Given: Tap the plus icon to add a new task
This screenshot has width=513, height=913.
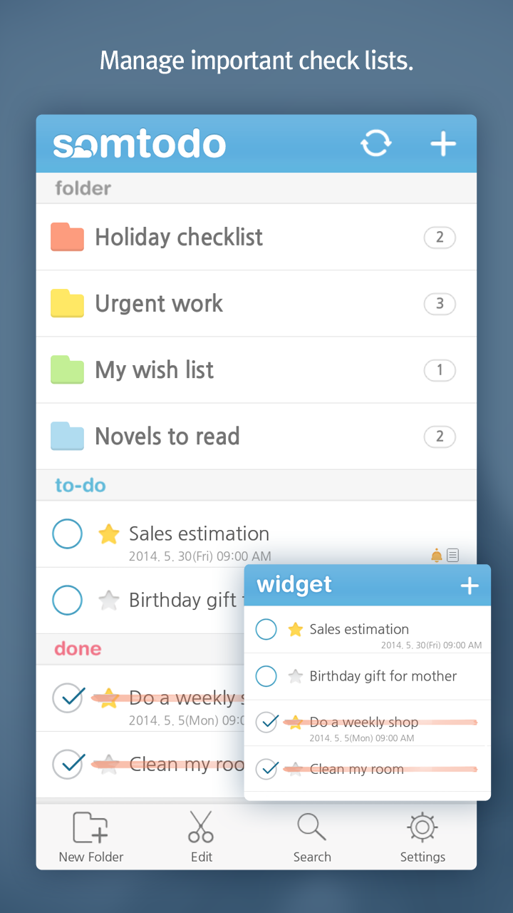Looking at the screenshot, I should [x=442, y=143].
